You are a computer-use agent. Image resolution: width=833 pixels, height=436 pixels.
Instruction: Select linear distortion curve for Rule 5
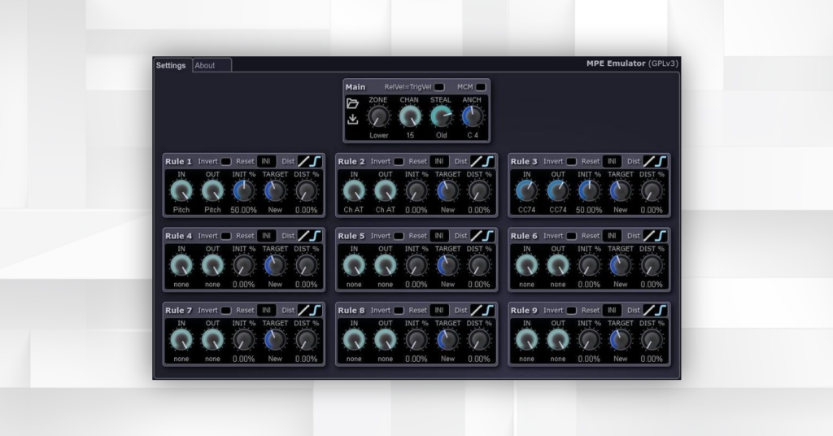tap(477, 236)
